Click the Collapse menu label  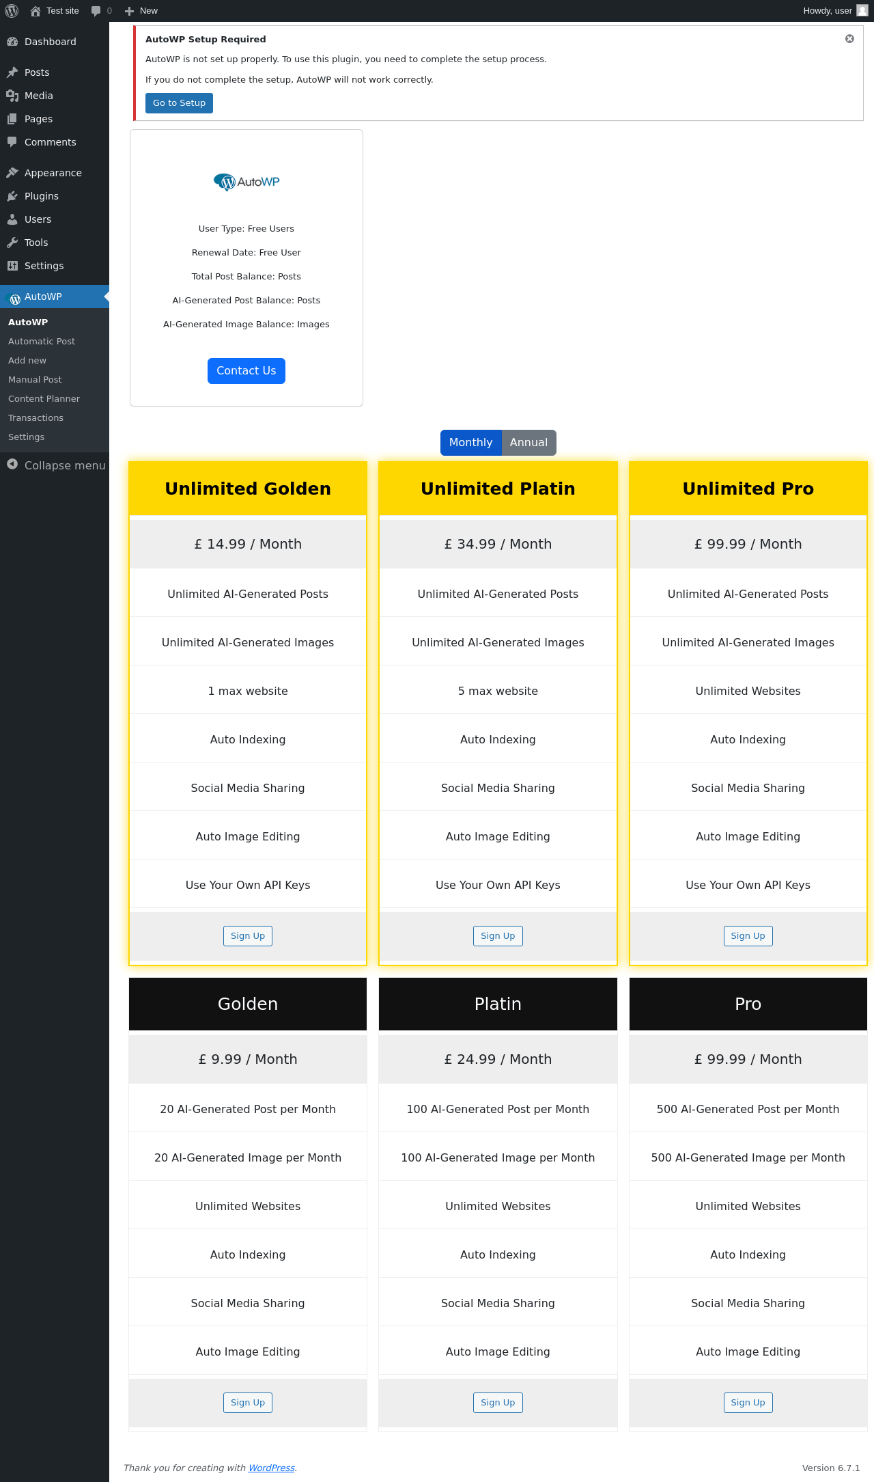coord(65,465)
